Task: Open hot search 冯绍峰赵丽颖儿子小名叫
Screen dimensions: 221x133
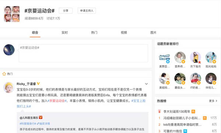Action: click(182, 118)
